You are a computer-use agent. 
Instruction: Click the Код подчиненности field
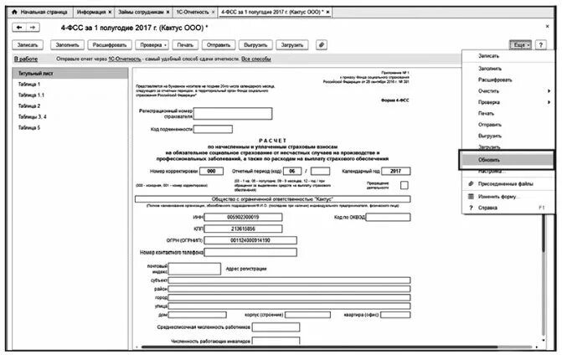pos(213,129)
